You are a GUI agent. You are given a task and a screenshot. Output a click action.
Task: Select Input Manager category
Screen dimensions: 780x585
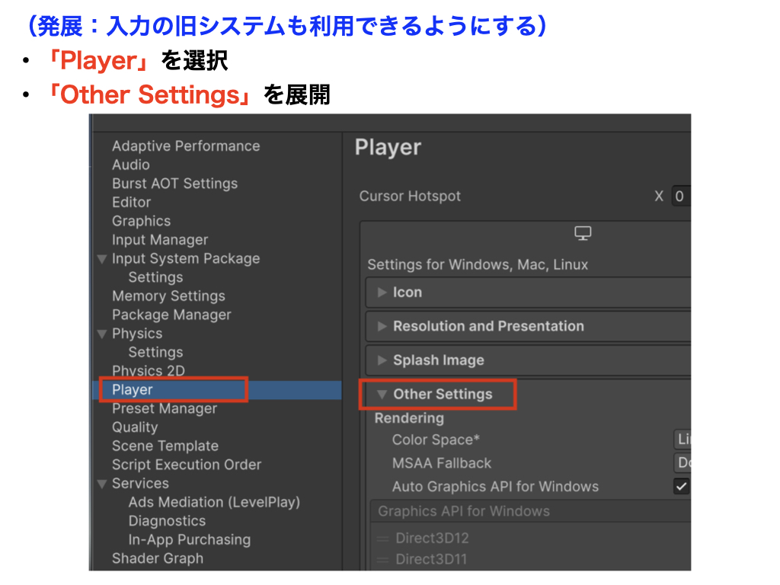pos(159,240)
